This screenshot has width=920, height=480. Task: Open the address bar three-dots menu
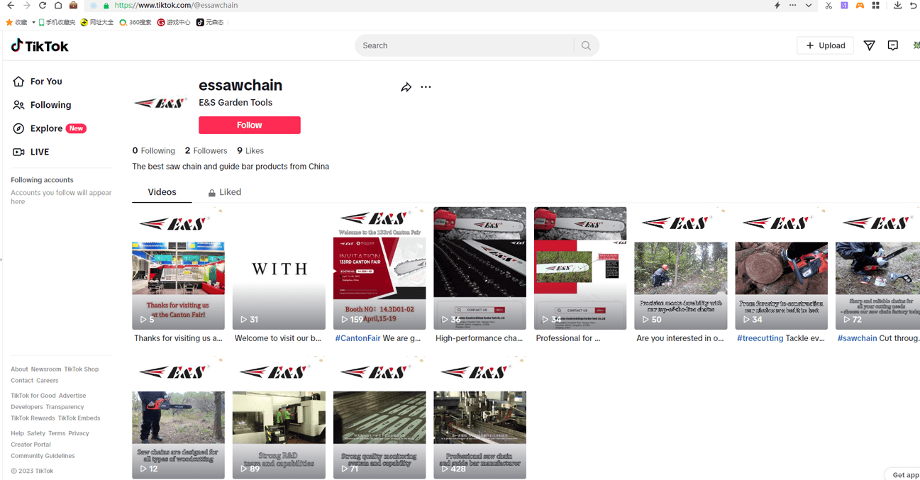(x=792, y=5)
